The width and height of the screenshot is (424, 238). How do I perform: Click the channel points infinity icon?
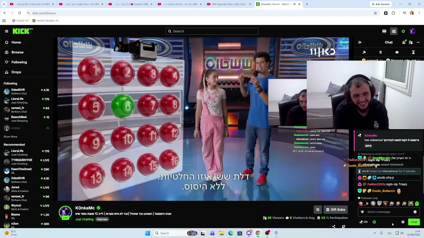point(363,222)
